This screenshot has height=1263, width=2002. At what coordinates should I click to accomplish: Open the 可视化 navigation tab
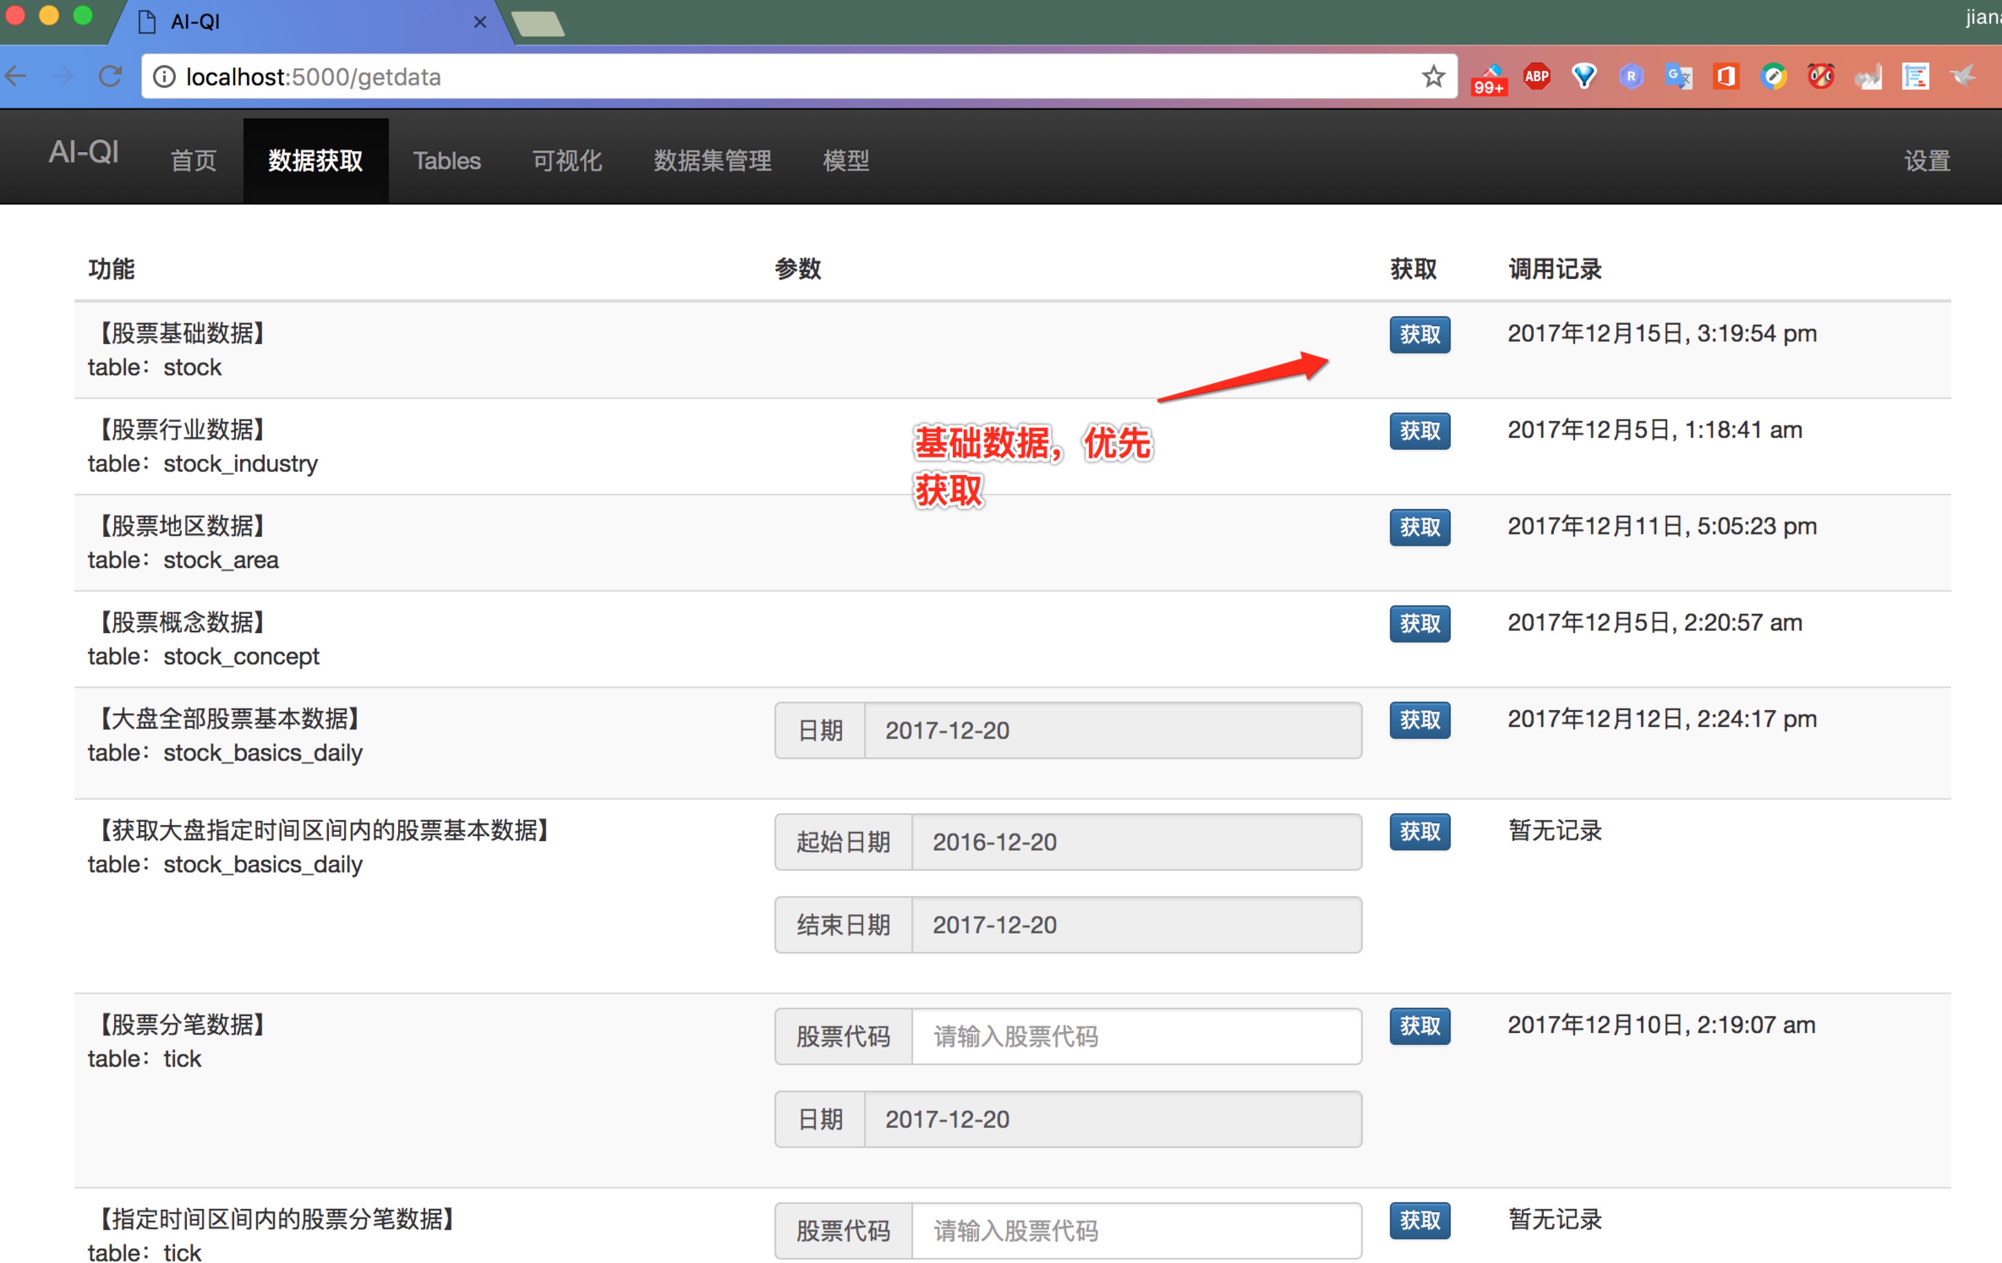tap(566, 161)
